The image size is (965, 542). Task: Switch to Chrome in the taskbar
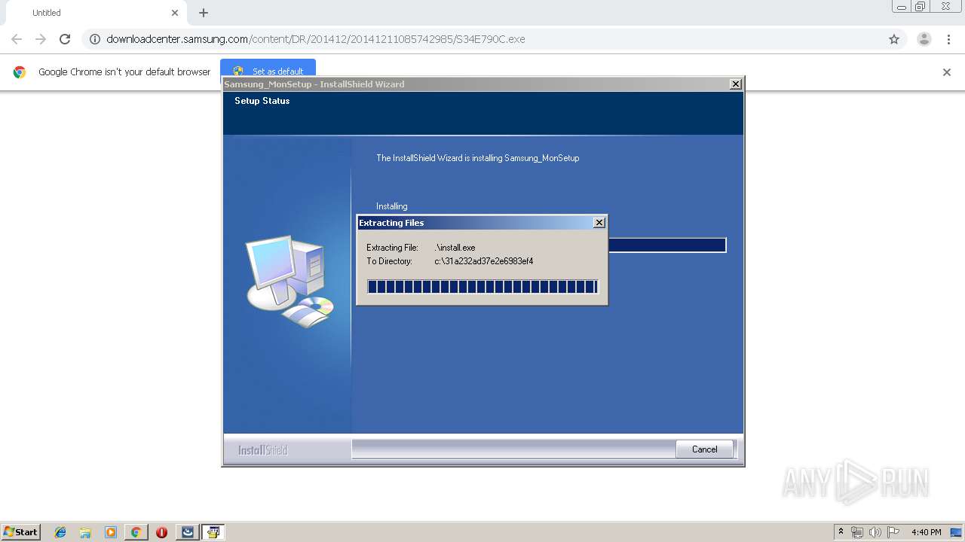coord(136,532)
